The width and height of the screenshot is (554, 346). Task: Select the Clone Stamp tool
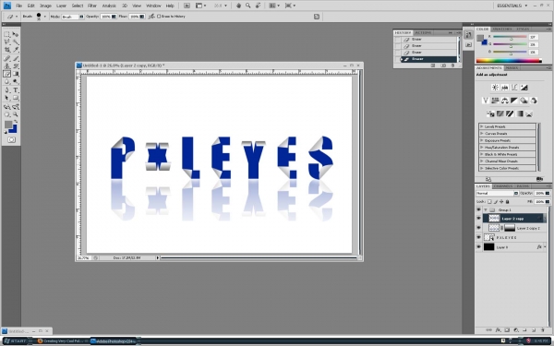(x=6, y=66)
